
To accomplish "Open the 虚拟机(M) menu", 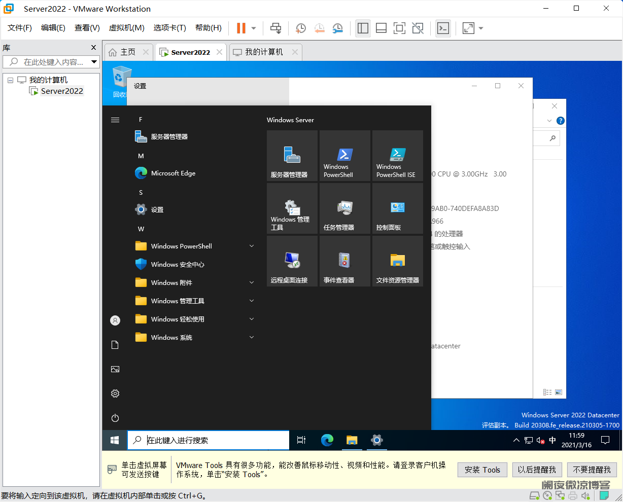I will point(127,28).
